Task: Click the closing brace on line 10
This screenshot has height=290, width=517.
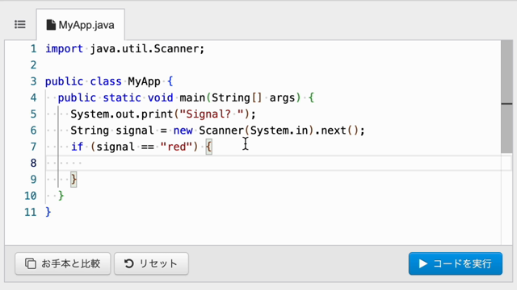Action: 61,196
